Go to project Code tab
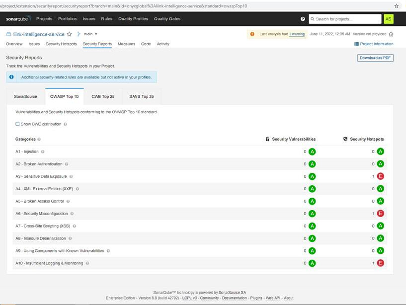This screenshot has height=305, width=406. pos(146,44)
